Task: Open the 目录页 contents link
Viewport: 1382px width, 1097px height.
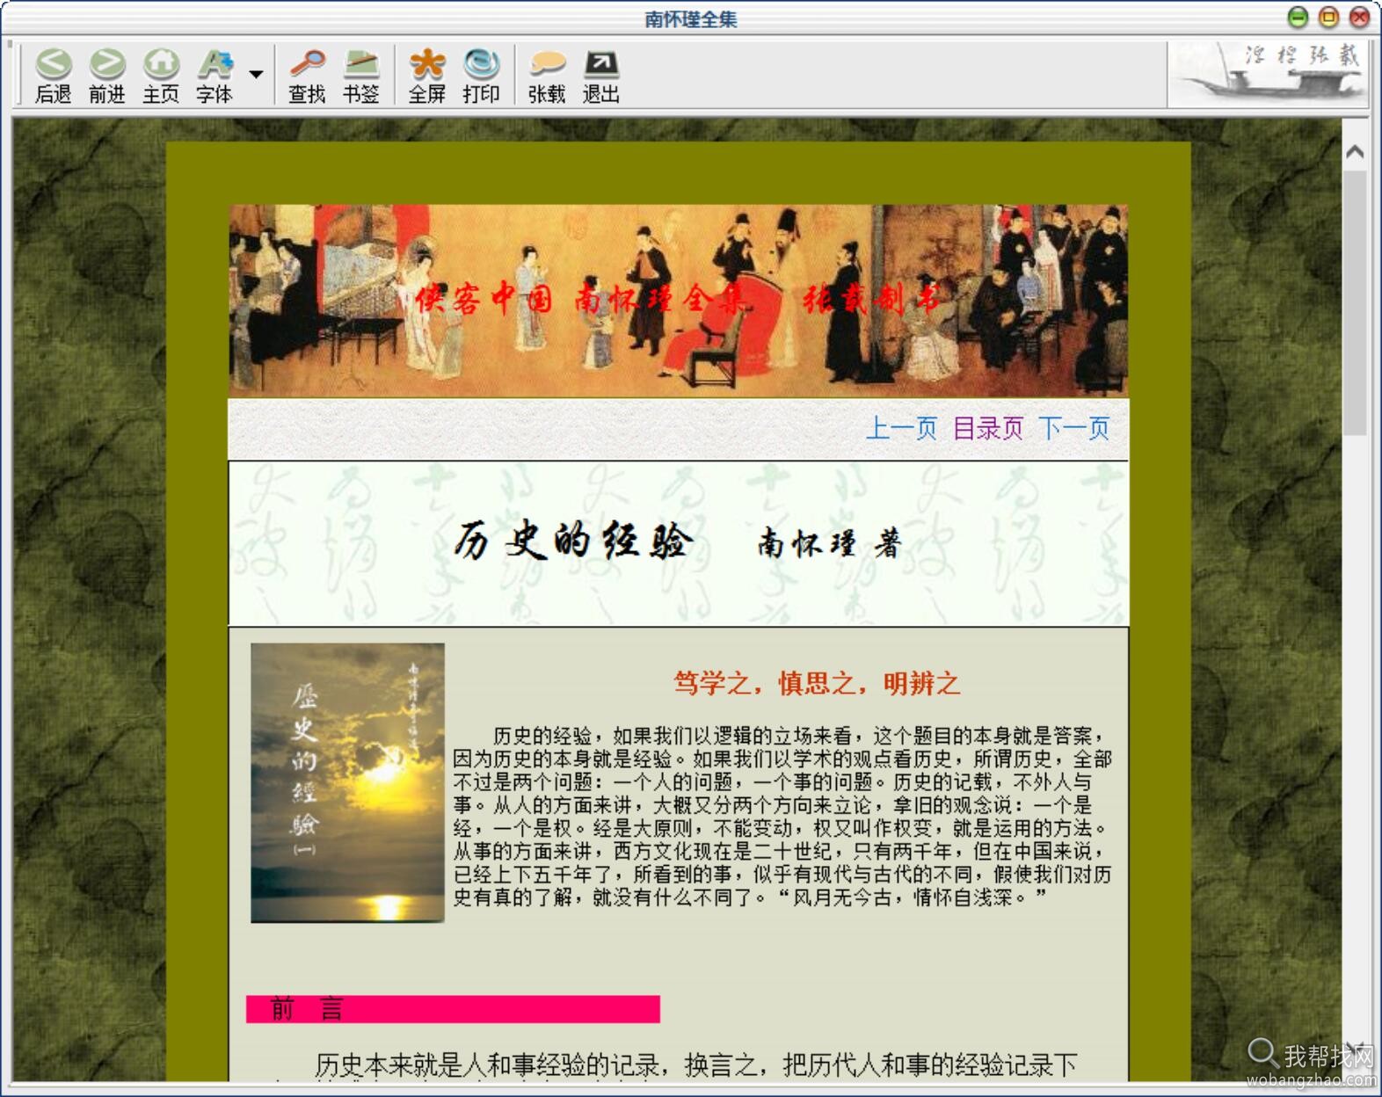Action: [x=988, y=428]
